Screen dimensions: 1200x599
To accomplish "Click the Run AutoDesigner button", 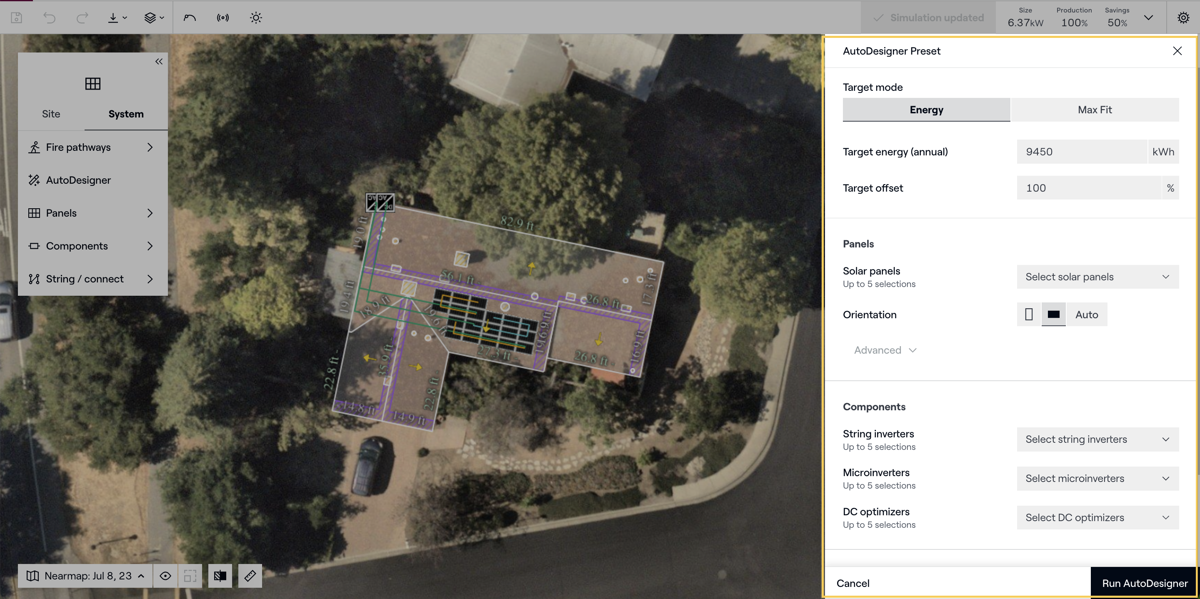I will tap(1144, 583).
